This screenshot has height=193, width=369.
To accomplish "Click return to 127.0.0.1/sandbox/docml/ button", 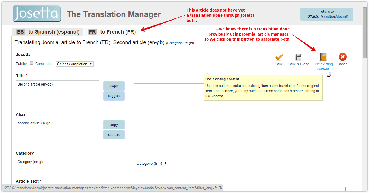I will [x=327, y=14].
